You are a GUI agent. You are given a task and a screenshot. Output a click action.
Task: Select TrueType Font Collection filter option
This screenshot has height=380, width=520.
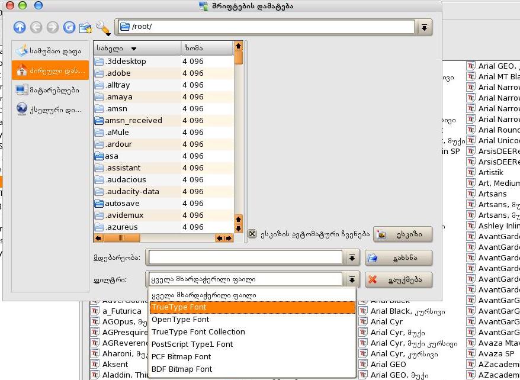tap(252, 331)
